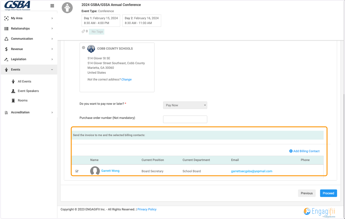Screen dimensions: 345x219
Task: Click the Communication sidebar icon
Action: (x=6, y=39)
